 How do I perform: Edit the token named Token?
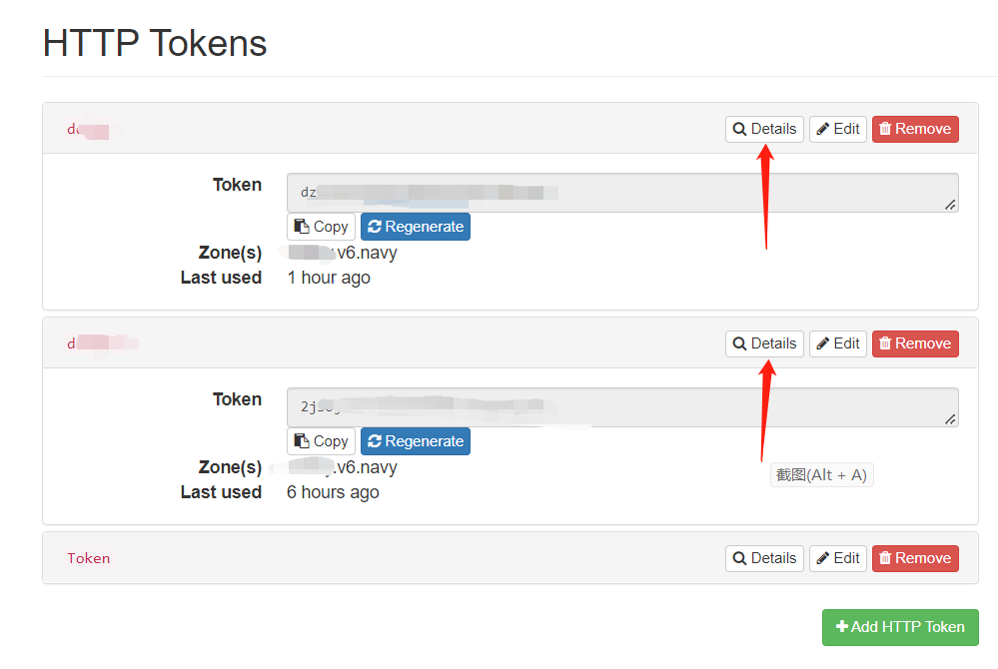pos(837,558)
